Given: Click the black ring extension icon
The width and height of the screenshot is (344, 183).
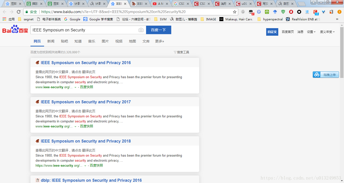Looking at the screenshot, I should click(x=299, y=12).
